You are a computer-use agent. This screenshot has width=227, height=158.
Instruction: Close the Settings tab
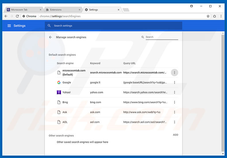119,10
